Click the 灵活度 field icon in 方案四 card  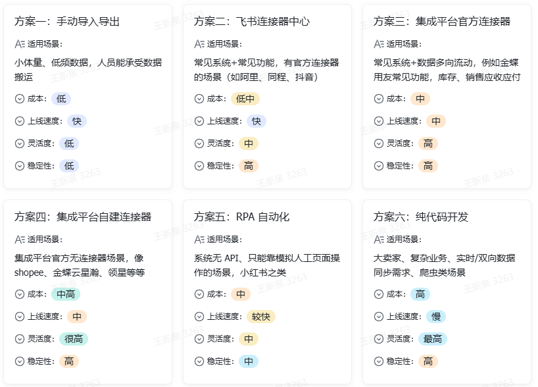pyautogui.click(x=20, y=339)
